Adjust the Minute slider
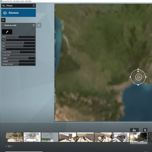 pos(18,40)
